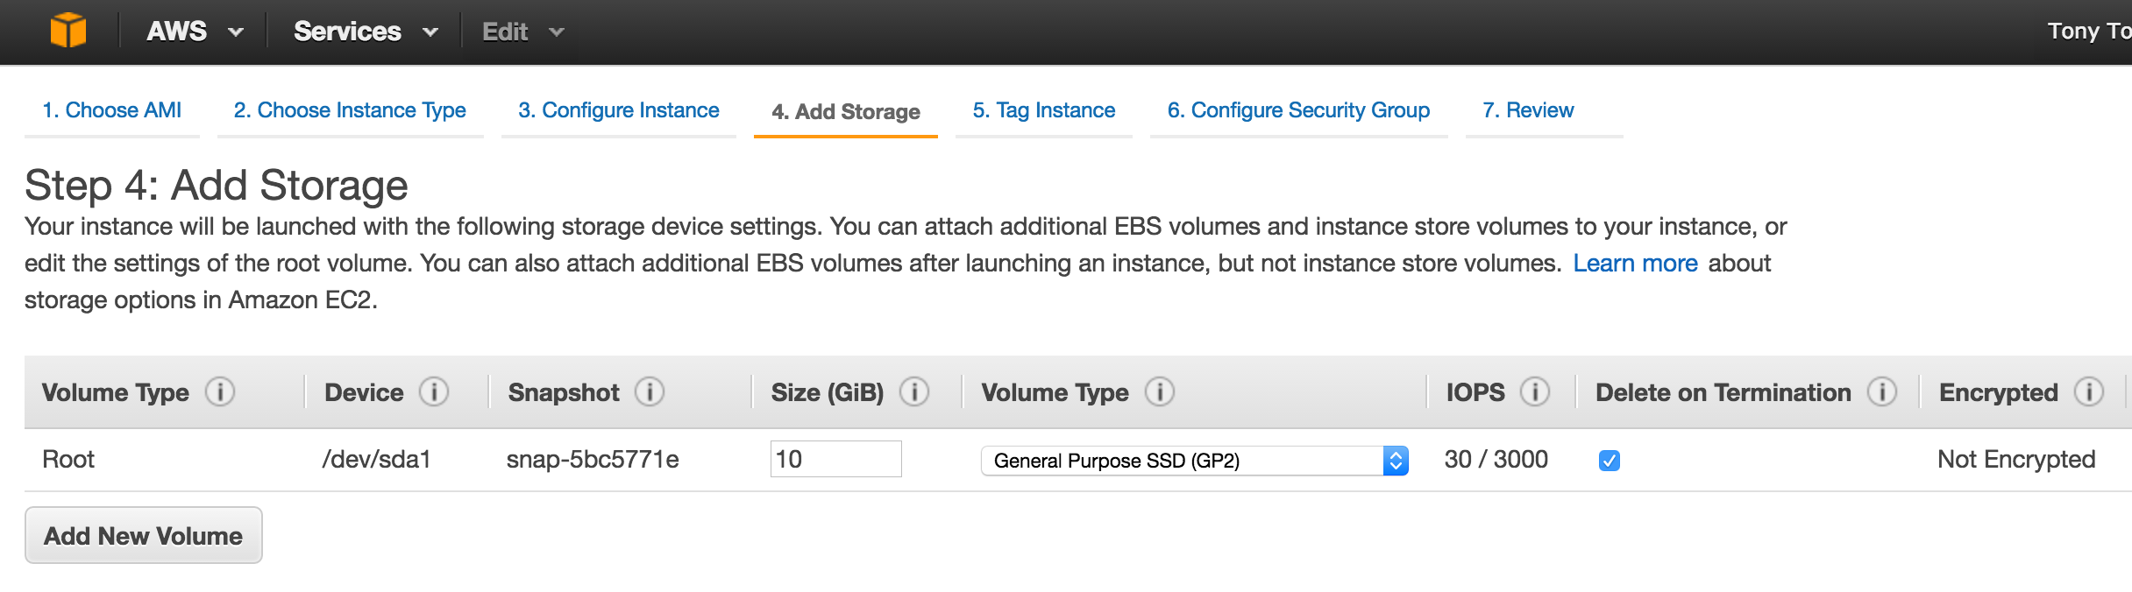Switch to 6. Configure Security Group tab
Viewport: 2132px width, 592px height.
click(x=1298, y=110)
